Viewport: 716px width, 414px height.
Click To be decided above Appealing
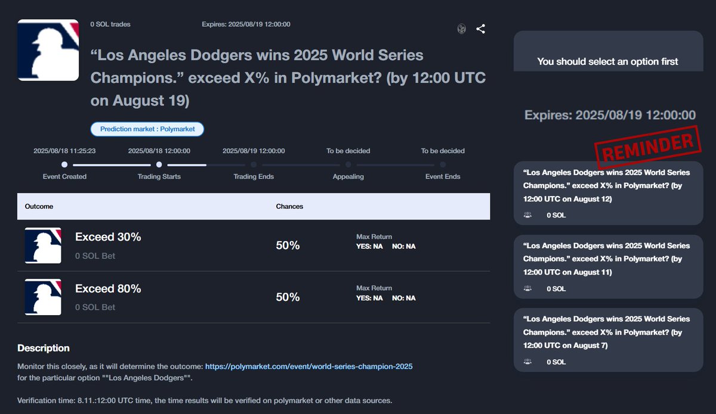[348, 151]
